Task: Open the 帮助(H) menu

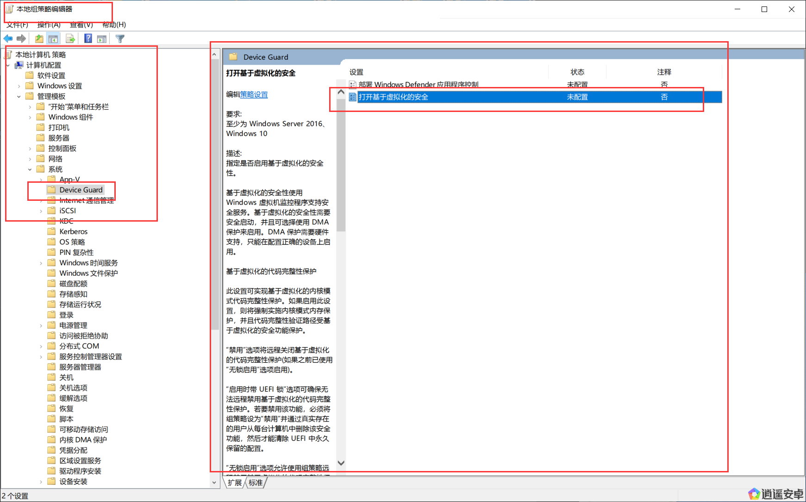Action: click(x=114, y=25)
